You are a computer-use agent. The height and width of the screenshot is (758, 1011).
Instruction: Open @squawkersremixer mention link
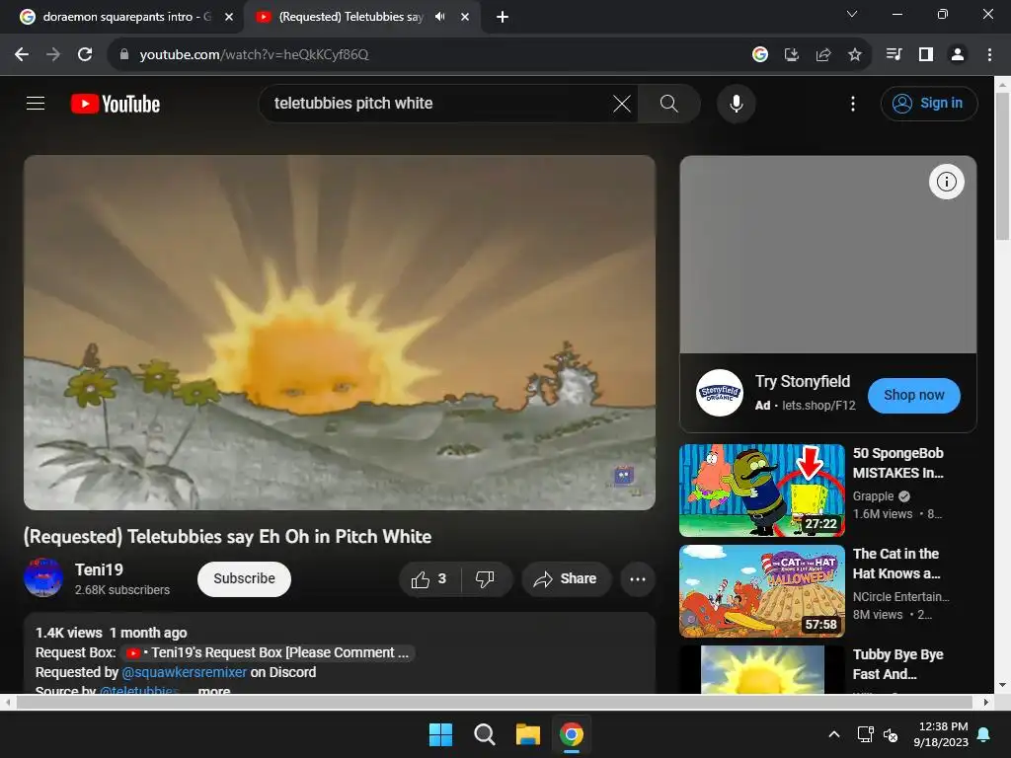(x=184, y=672)
